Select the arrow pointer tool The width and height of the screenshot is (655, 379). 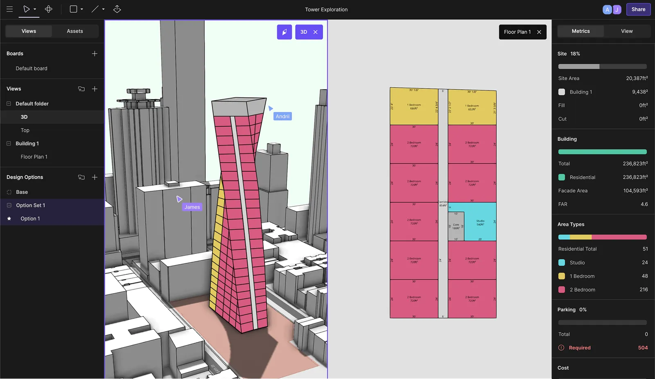pyautogui.click(x=26, y=9)
